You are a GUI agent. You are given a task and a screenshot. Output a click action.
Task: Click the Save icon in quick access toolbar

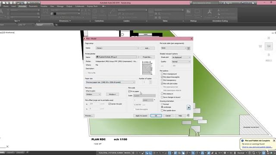coord(11,3)
